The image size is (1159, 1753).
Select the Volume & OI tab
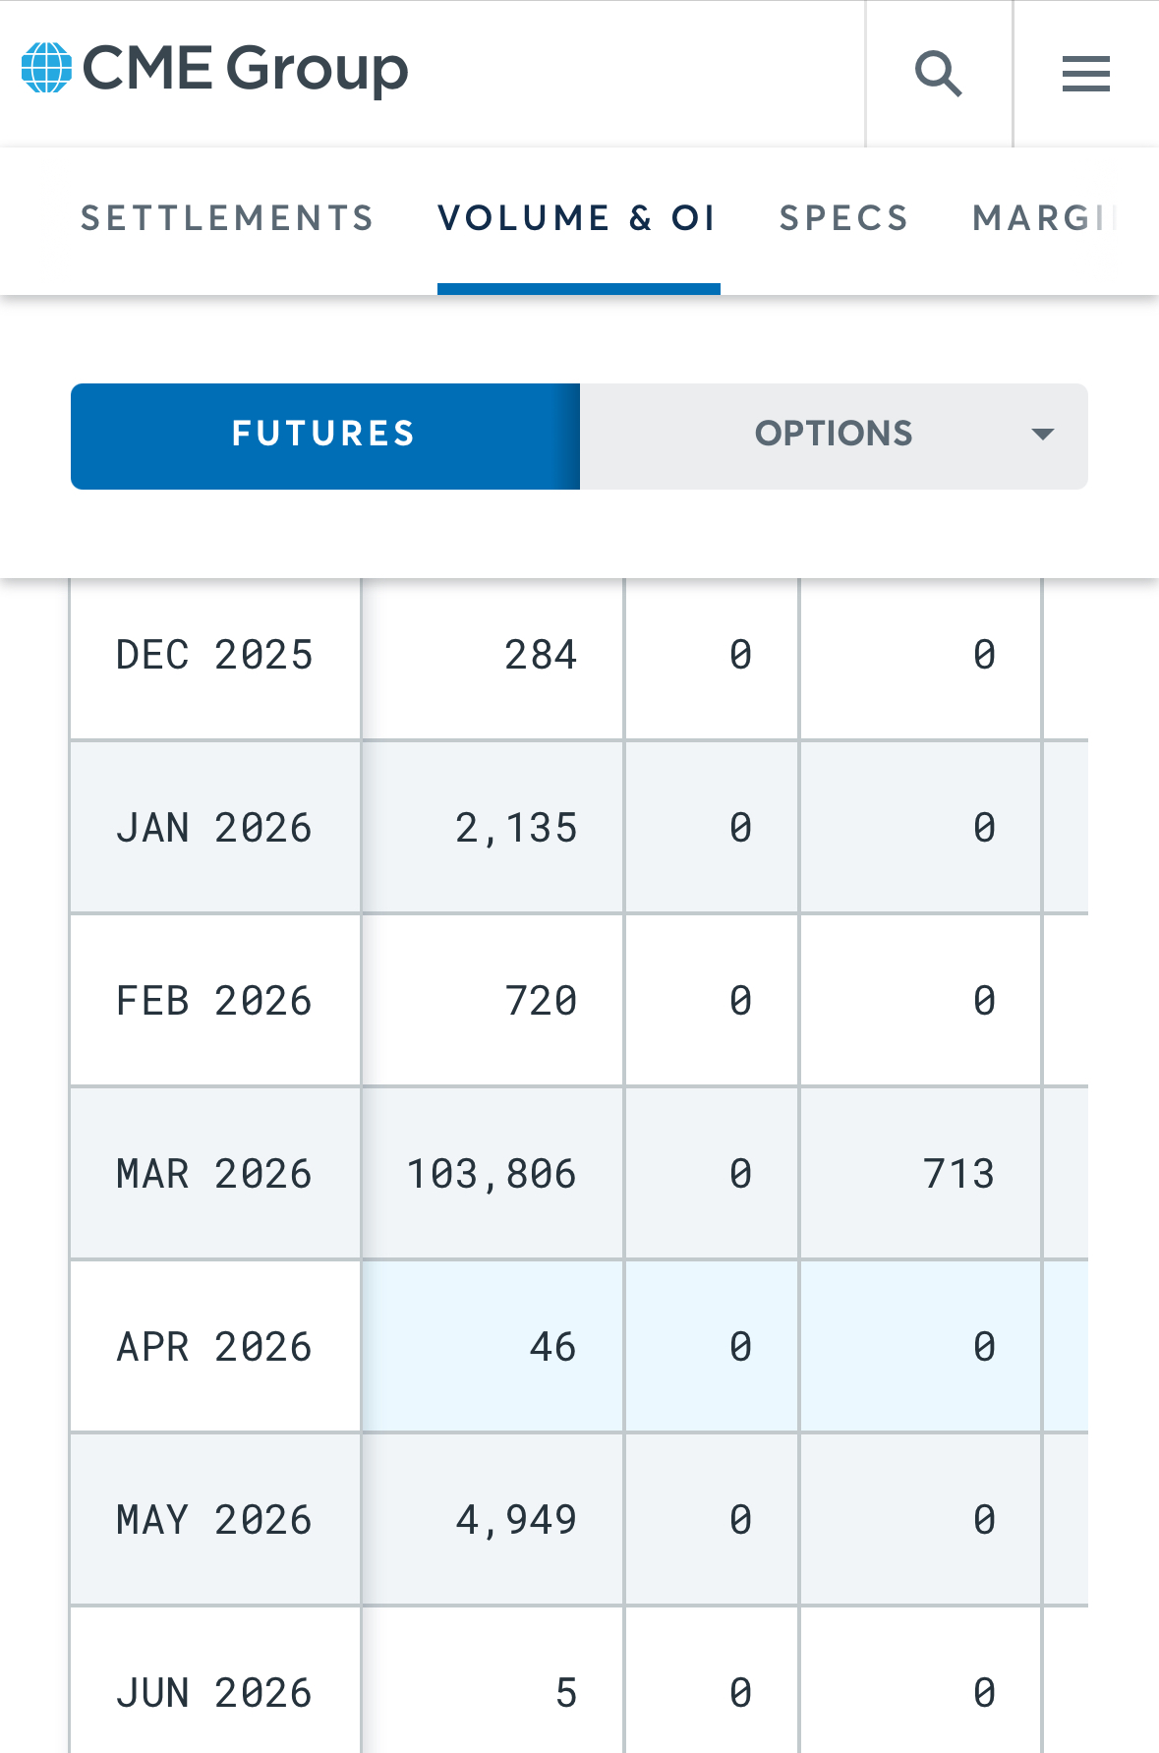pos(577,218)
